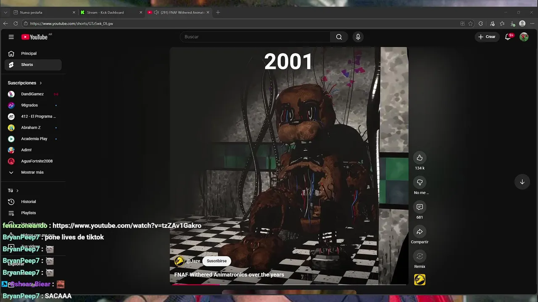Image resolution: width=538 pixels, height=302 pixels.
Task: Expand subscriptions list with Mostrar más
Action: 33,172
